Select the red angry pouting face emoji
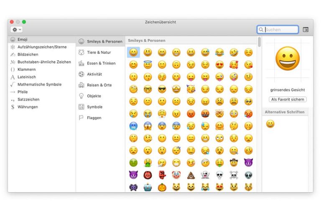The width and height of the screenshot is (321, 214). click(x=191, y=114)
